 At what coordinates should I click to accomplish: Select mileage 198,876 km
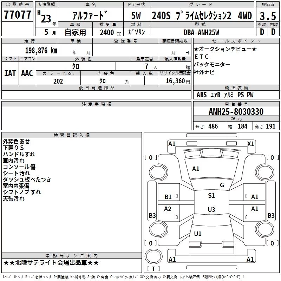pos(41,51)
